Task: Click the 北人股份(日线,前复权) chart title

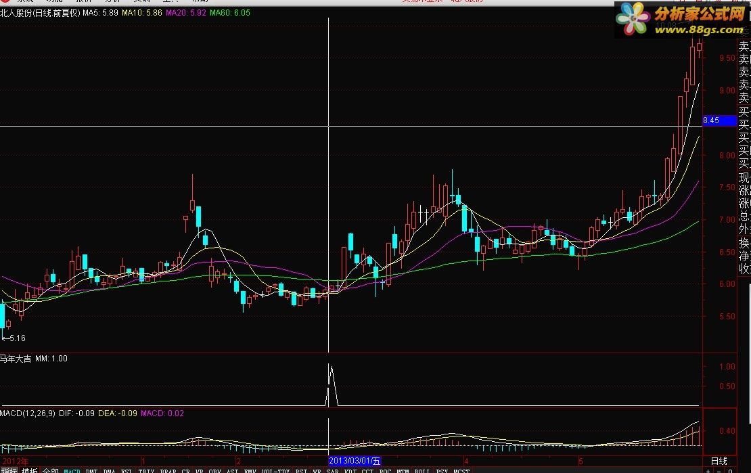Action: point(40,13)
